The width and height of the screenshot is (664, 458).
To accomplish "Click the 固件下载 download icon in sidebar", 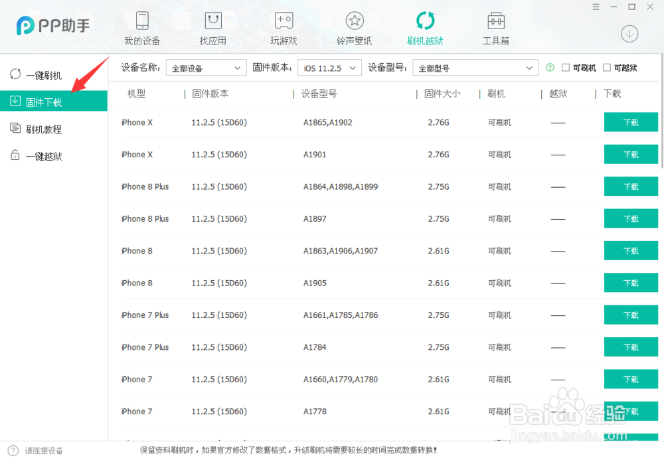I will 15,101.
